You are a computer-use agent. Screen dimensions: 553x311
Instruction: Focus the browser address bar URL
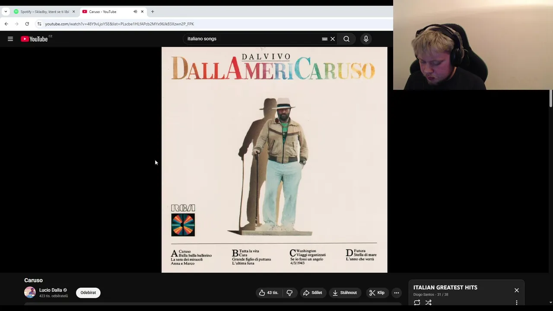point(119,24)
